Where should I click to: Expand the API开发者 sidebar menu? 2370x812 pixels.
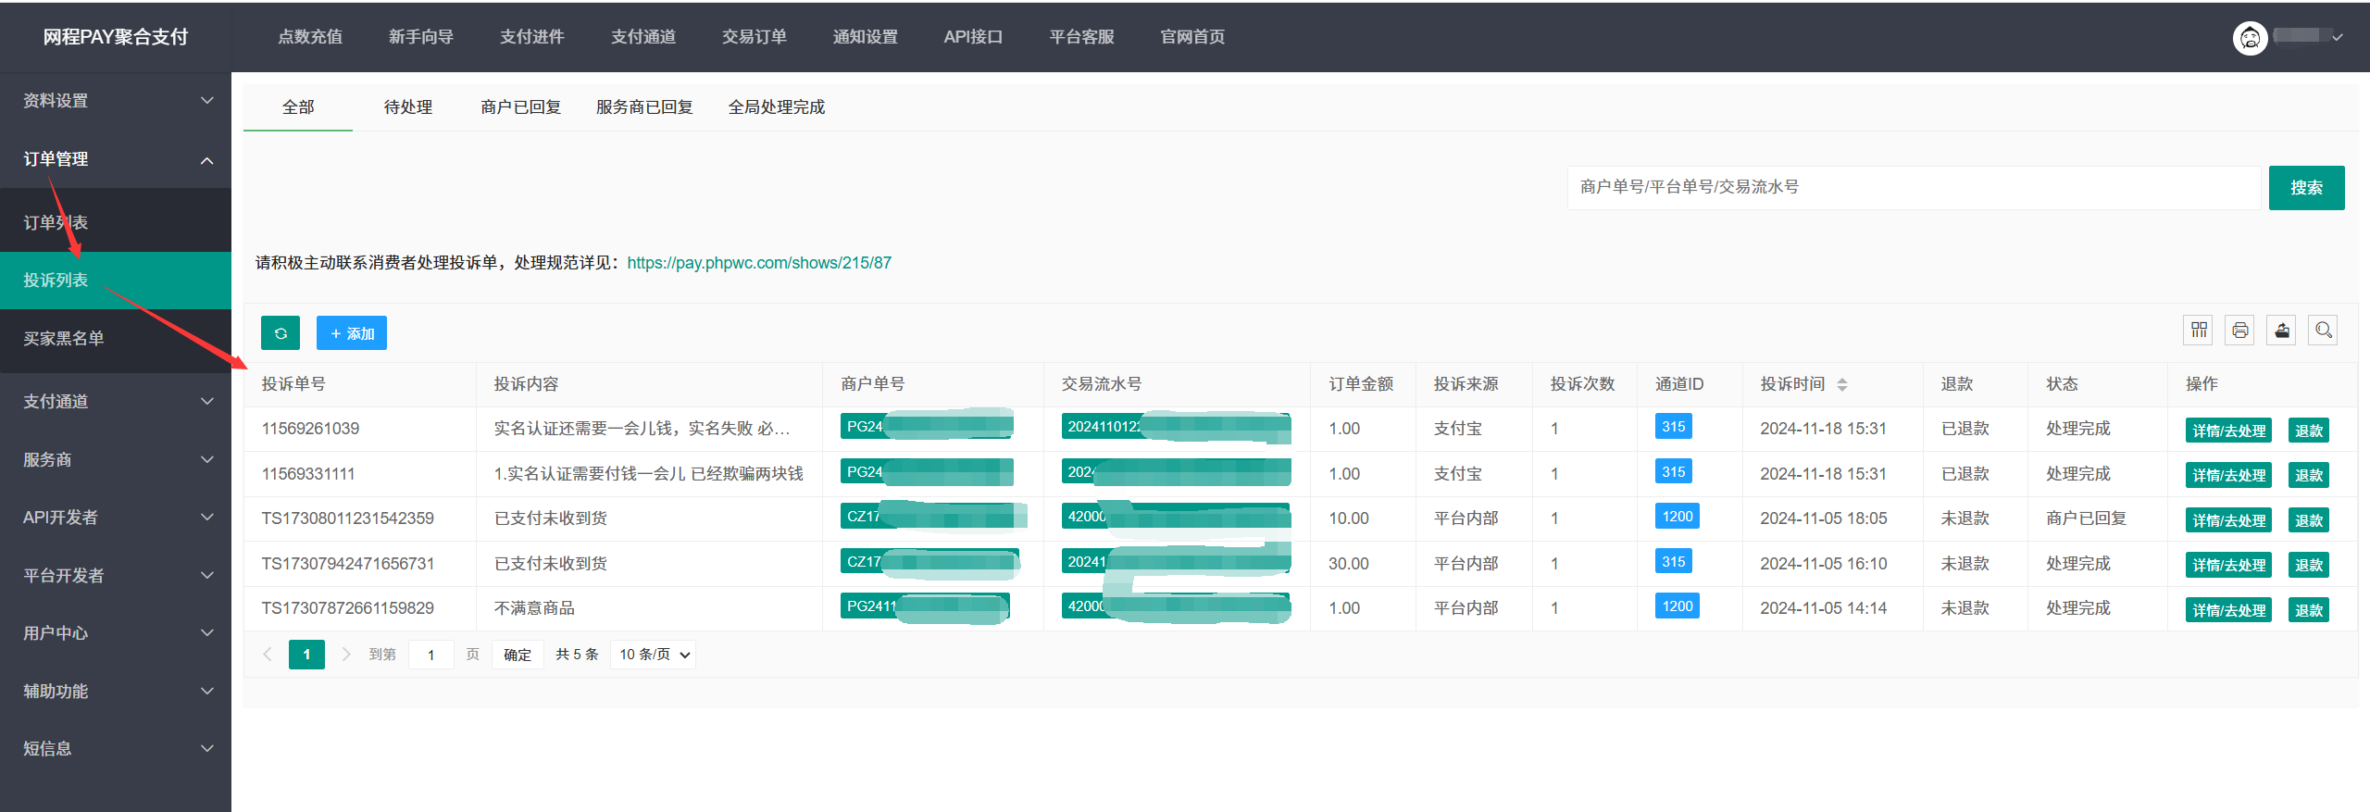pyautogui.click(x=116, y=518)
